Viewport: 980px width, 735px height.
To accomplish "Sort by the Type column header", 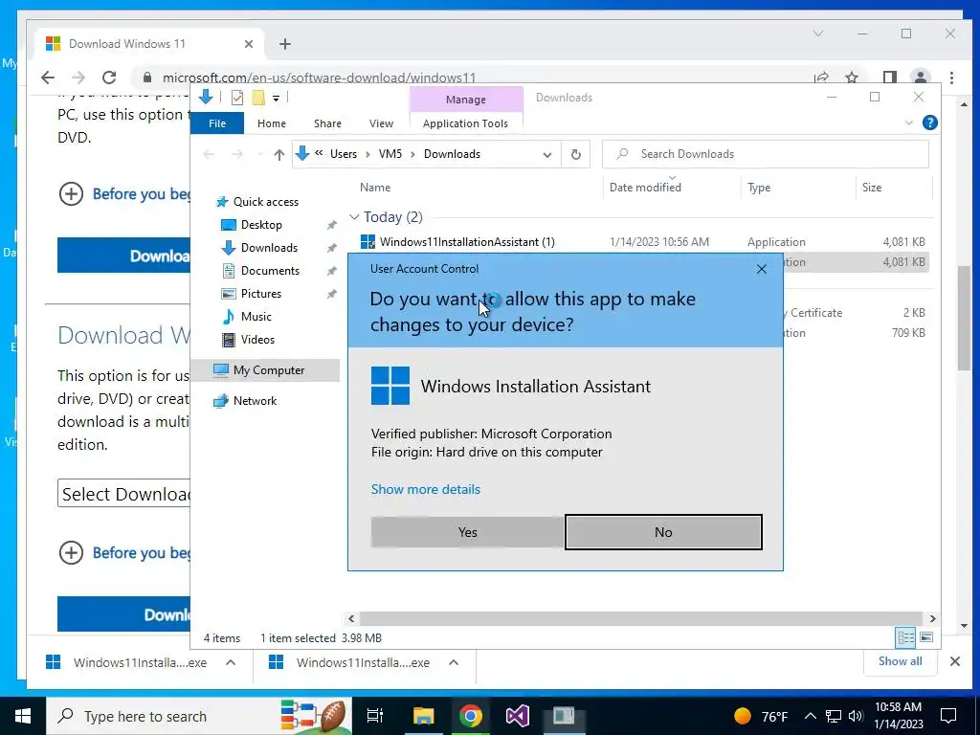I will [x=759, y=188].
